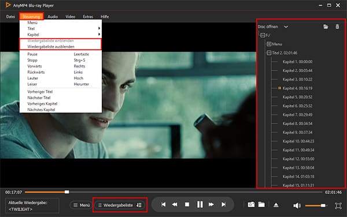Play Kapitel 14 in the playlist
This screenshot has height=217, width=347.
298,177
